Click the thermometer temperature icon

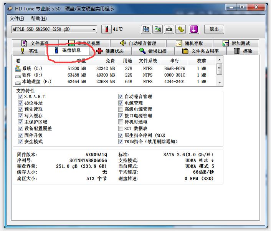pyautogui.click(x=106, y=29)
